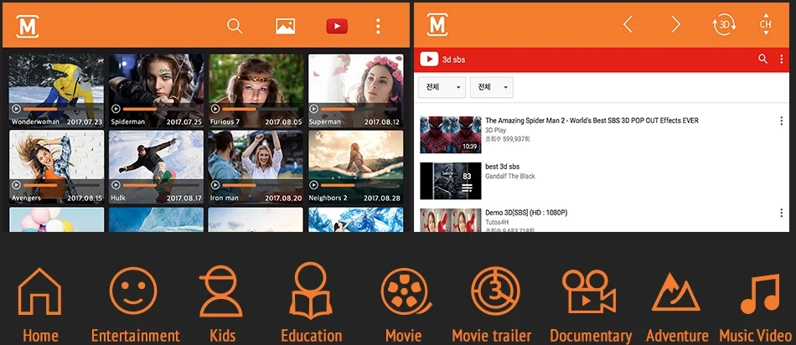This screenshot has width=796, height=345.
Task: Open the Demo 3D[SBS] video thumbnail
Action: pos(450,220)
